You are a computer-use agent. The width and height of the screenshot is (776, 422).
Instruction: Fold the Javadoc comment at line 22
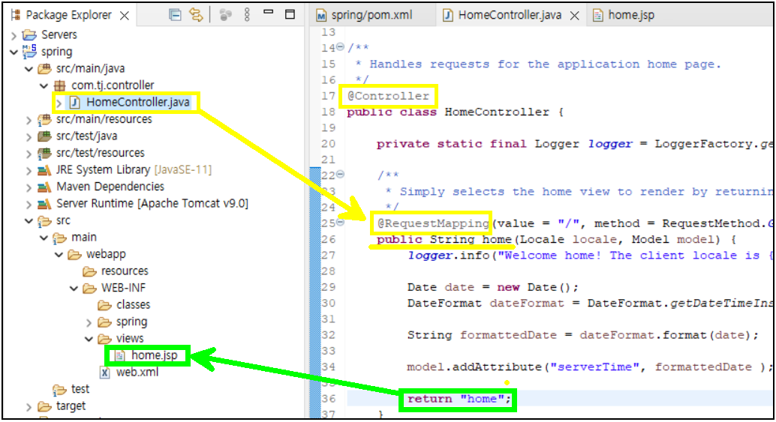coord(341,174)
